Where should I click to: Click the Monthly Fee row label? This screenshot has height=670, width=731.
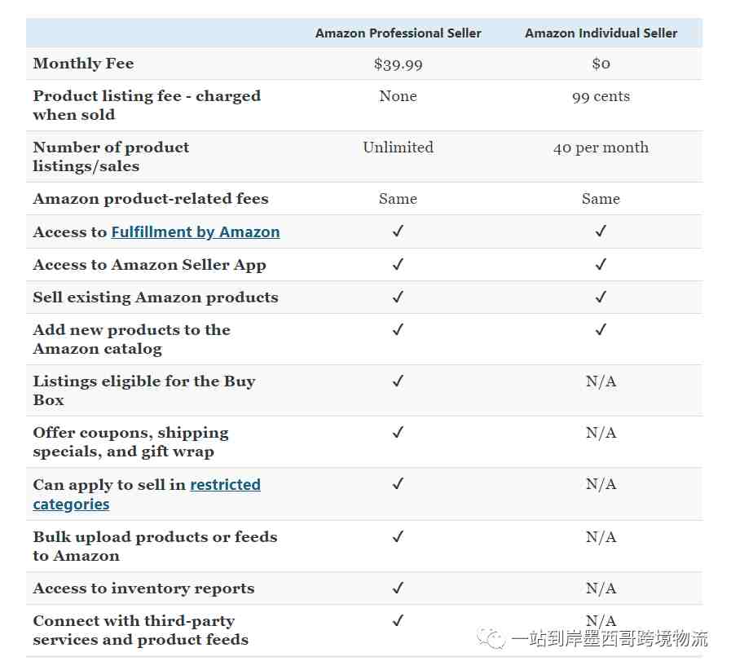83,64
